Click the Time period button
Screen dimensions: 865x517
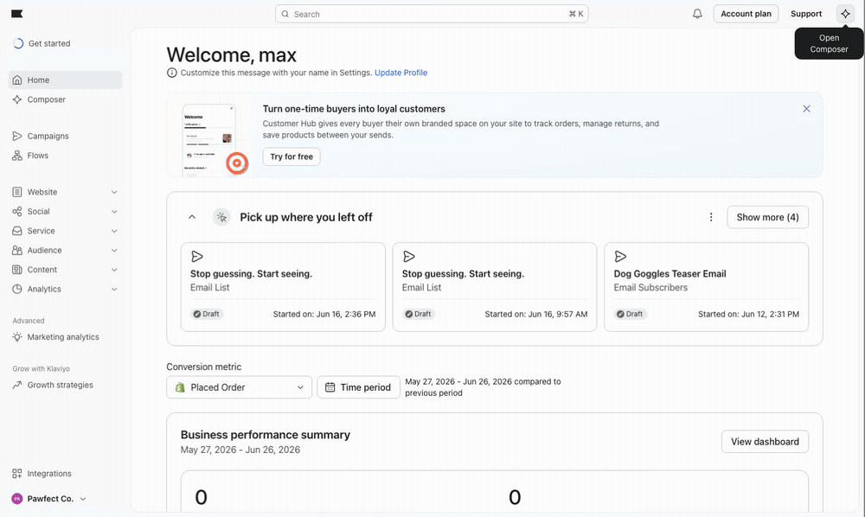tap(359, 387)
